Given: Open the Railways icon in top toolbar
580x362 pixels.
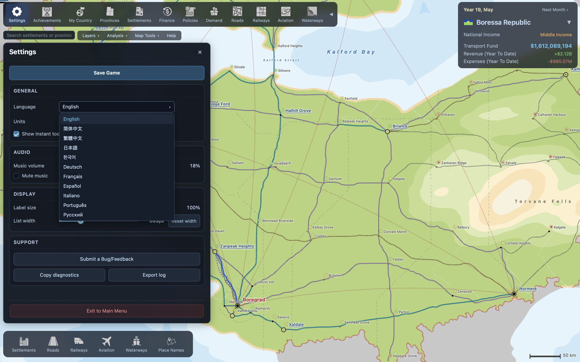Looking at the screenshot, I should [x=261, y=15].
